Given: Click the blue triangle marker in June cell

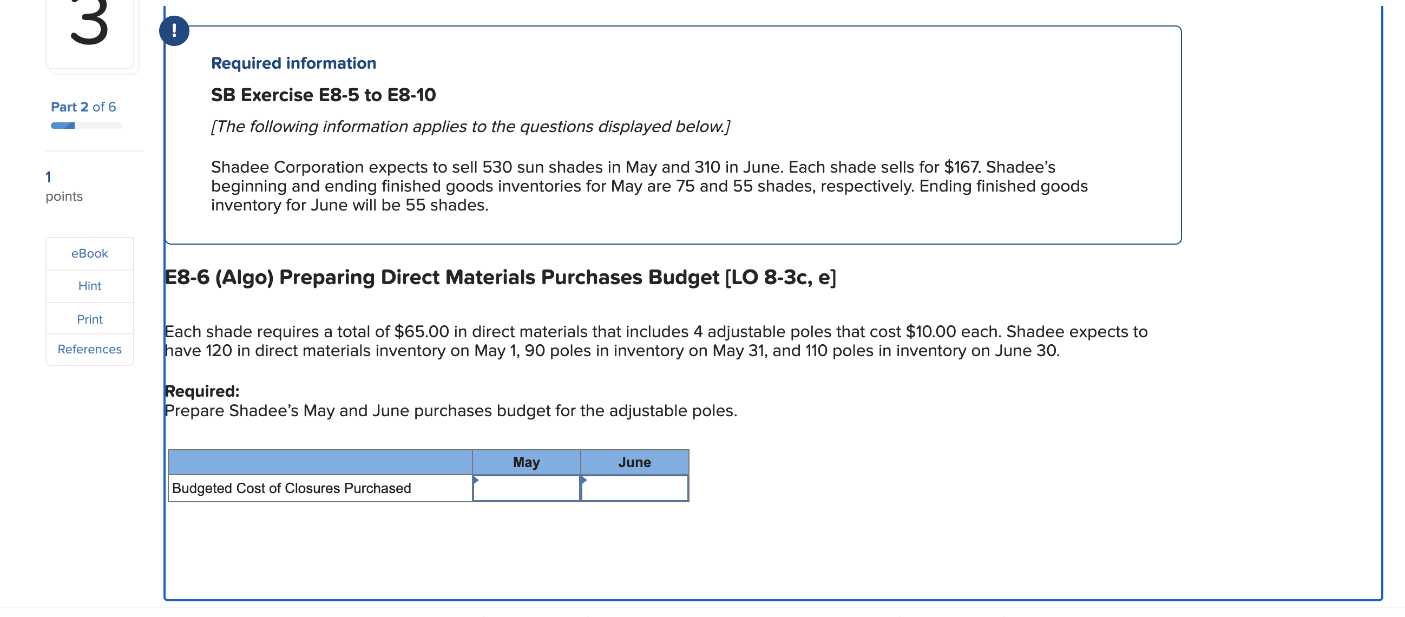Looking at the screenshot, I should coord(584,480).
